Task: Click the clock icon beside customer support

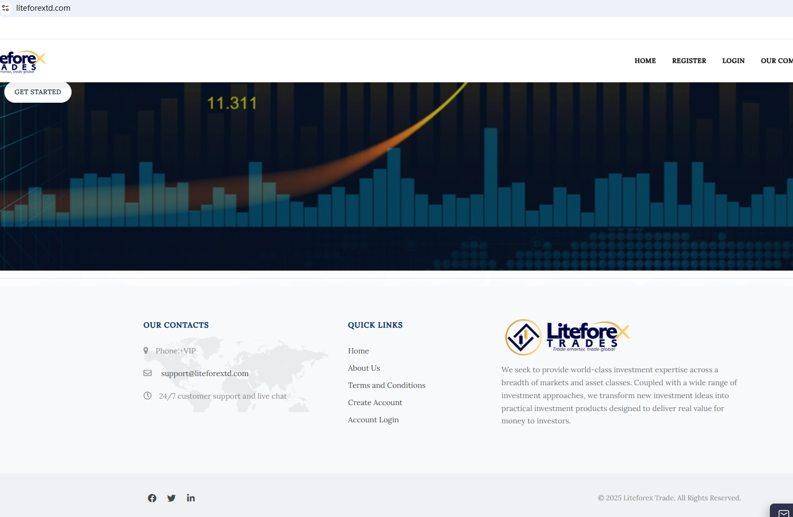Action: (148, 396)
